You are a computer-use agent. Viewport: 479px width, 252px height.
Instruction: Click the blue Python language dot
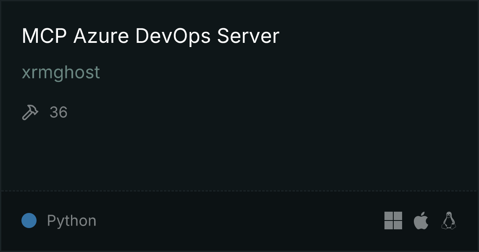pos(29,220)
